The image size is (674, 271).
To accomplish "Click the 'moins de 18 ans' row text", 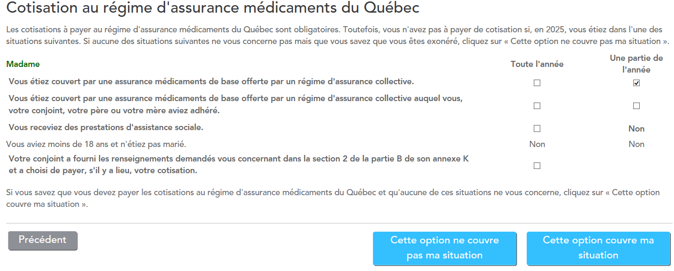I will coord(99,144).
